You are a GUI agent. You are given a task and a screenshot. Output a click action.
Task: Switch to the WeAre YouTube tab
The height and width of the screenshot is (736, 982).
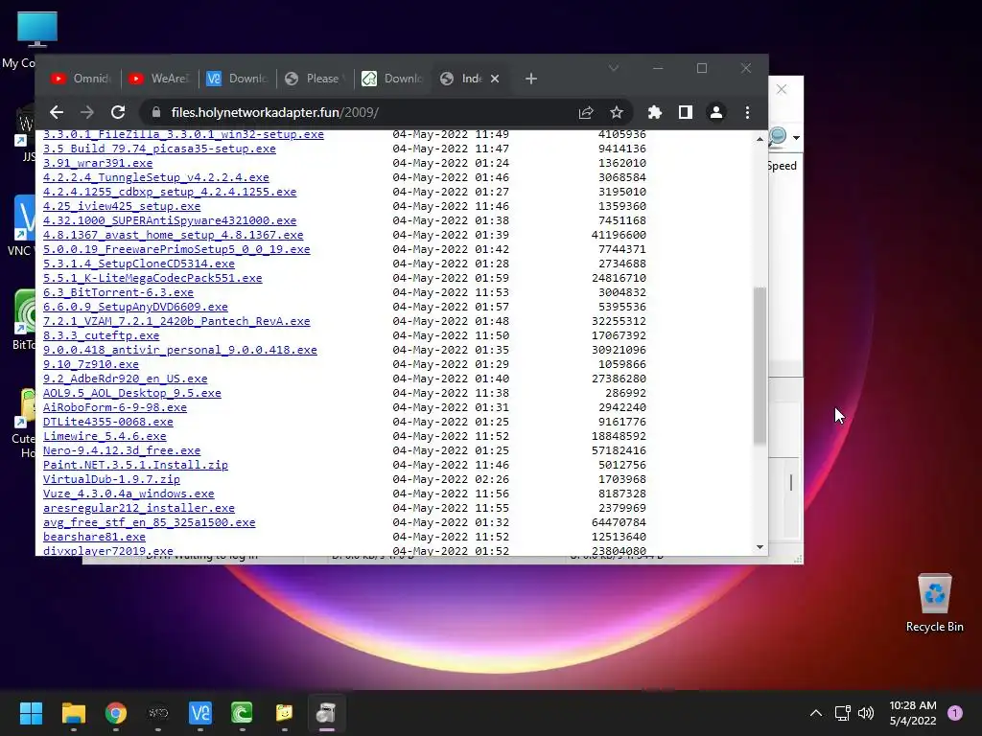coord(159,79)
